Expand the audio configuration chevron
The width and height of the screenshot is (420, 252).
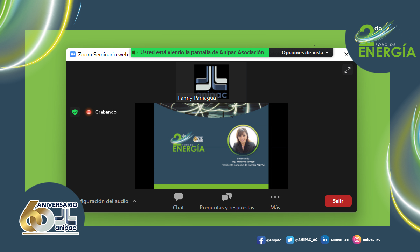[x=134, y=201]
